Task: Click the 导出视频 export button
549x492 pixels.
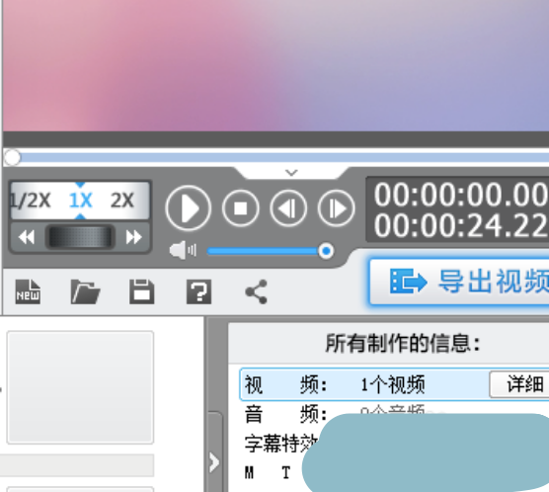Action: (x=459, y=283)
